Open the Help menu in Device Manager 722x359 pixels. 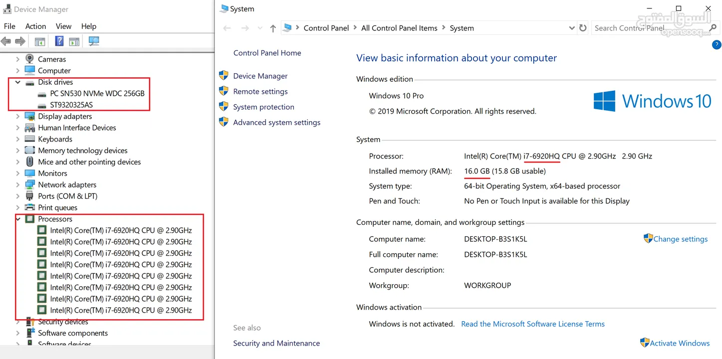point(88,26)
